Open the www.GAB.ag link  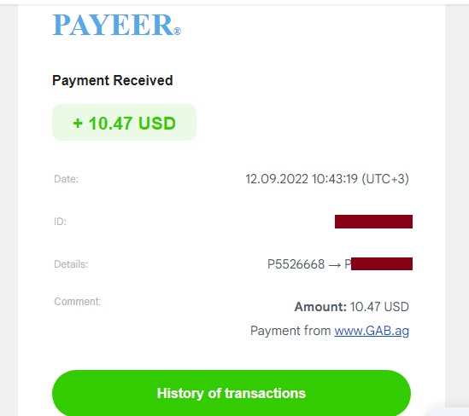tap(372, 331)
